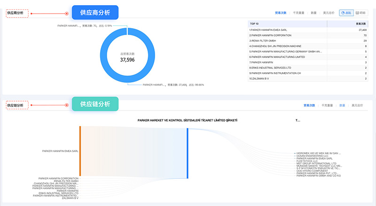
Task: Click row 2.PARKER HANNIFIN CORPORATION in table
Action: [308, 36]
